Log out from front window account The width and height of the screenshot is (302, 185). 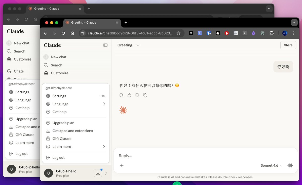coord(76,158)
